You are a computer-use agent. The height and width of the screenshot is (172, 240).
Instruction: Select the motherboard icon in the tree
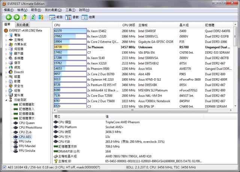11,40
